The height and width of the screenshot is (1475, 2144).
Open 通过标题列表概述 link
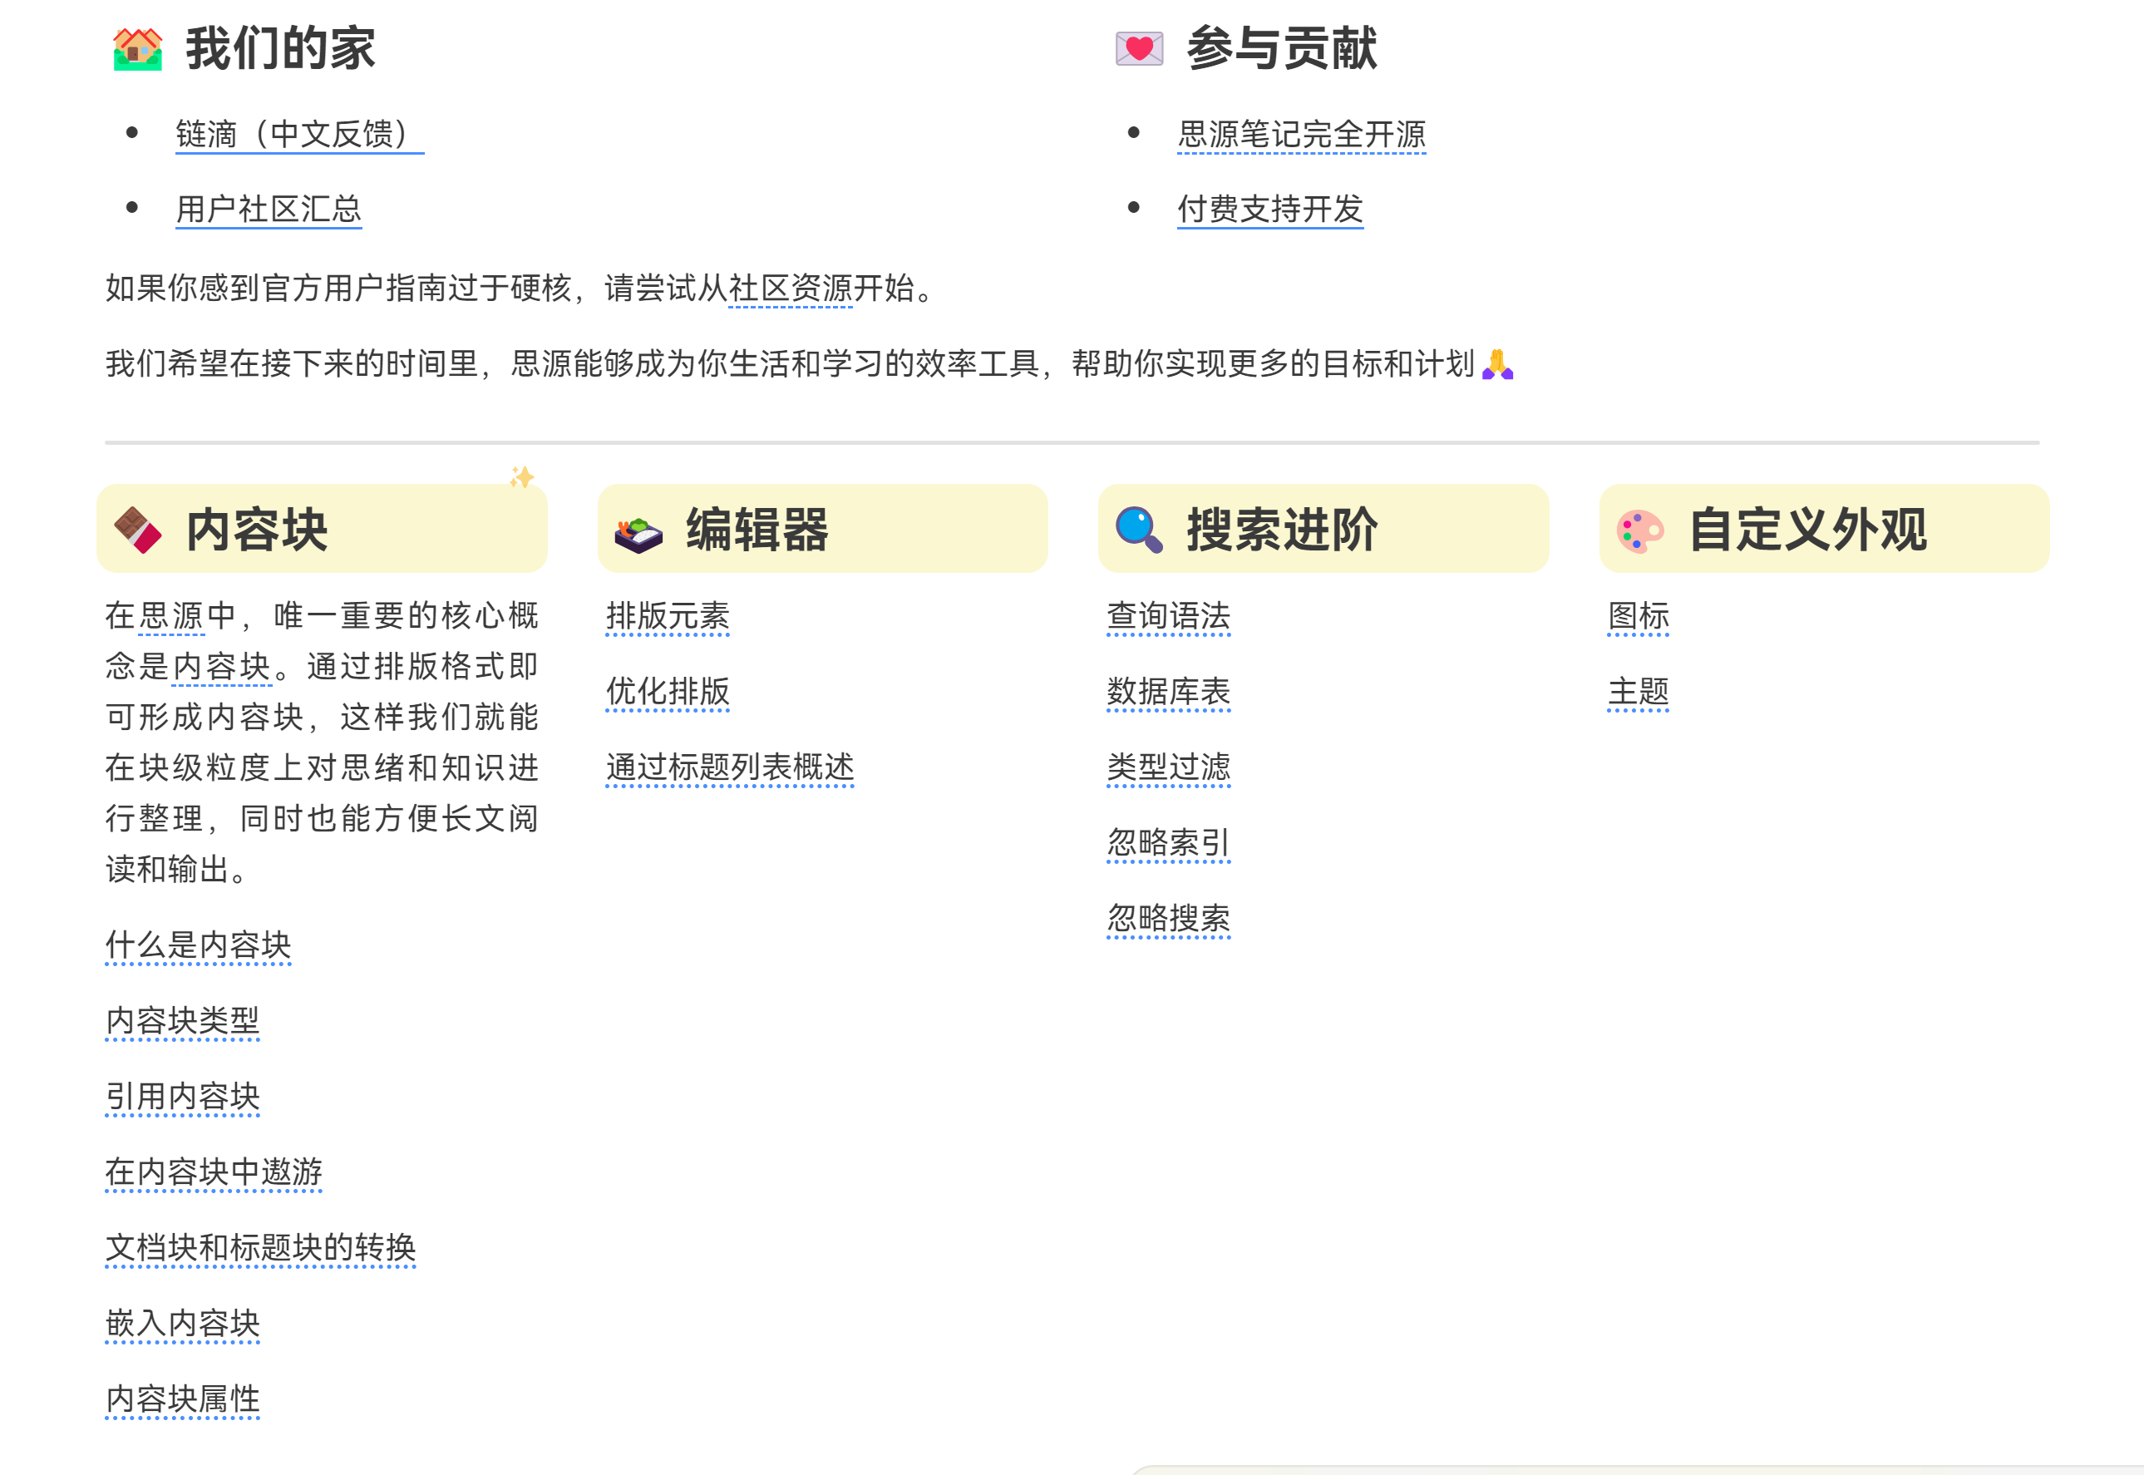(729, 767)
